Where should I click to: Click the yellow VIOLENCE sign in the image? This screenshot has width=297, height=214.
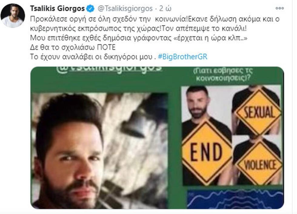259,164
